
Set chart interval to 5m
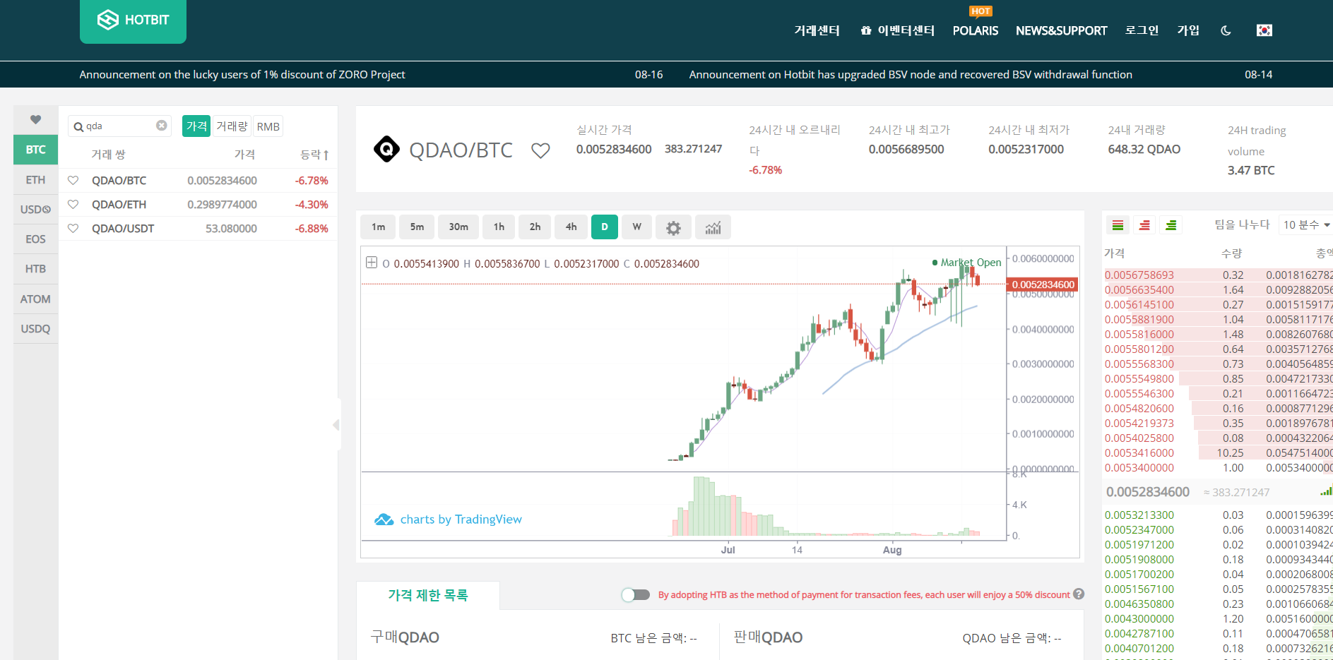(x=417, y=227)
